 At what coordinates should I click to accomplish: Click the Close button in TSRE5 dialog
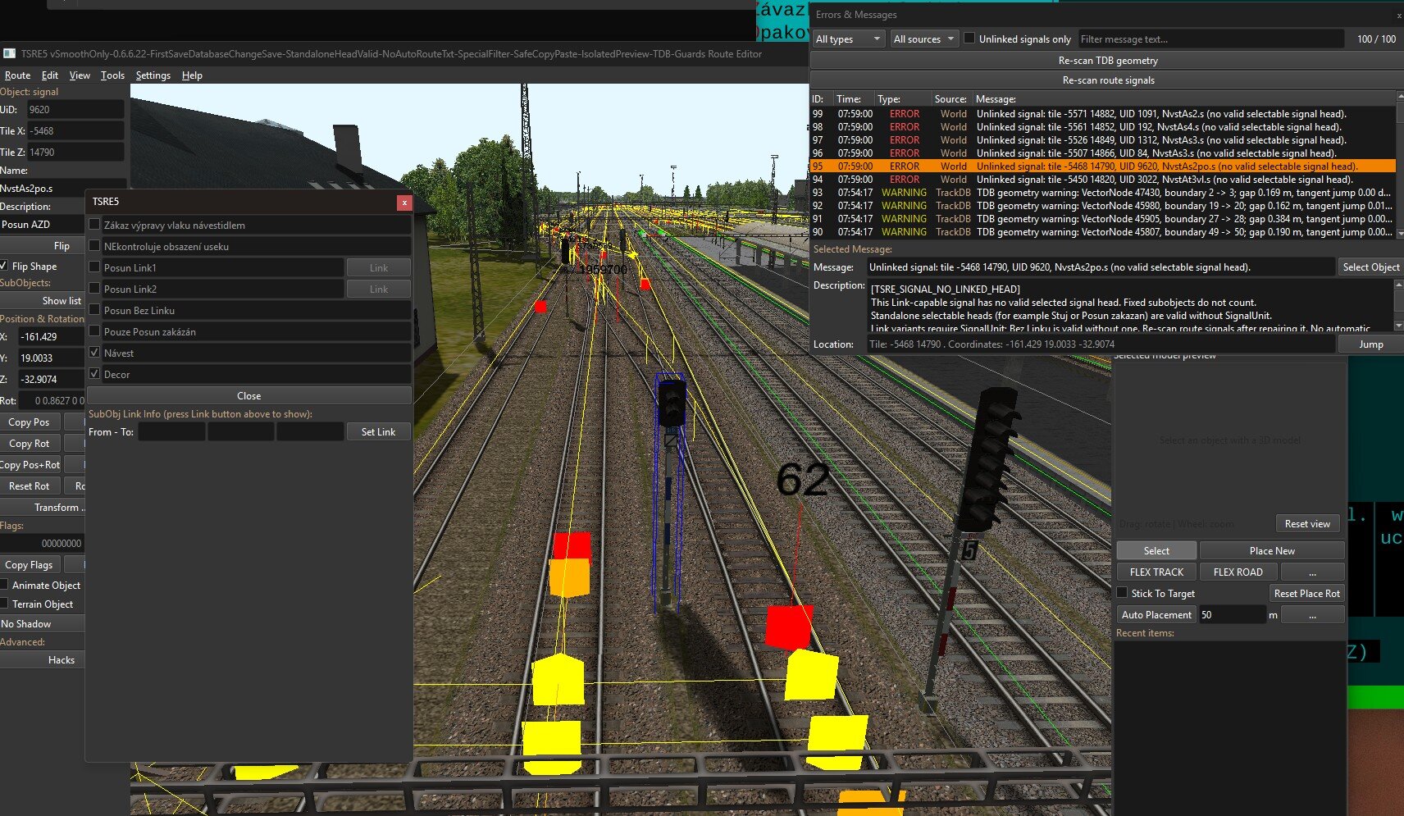248,395
